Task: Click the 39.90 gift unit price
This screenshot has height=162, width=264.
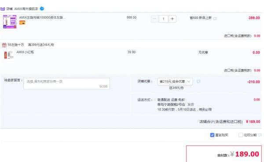Action: pos(132,52)
